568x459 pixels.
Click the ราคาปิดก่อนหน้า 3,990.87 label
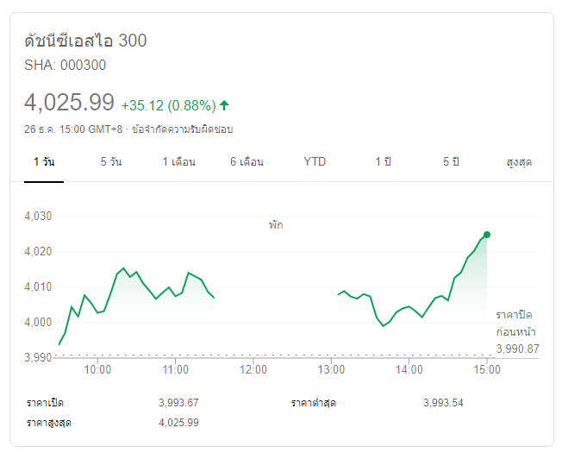click(517, 332)
